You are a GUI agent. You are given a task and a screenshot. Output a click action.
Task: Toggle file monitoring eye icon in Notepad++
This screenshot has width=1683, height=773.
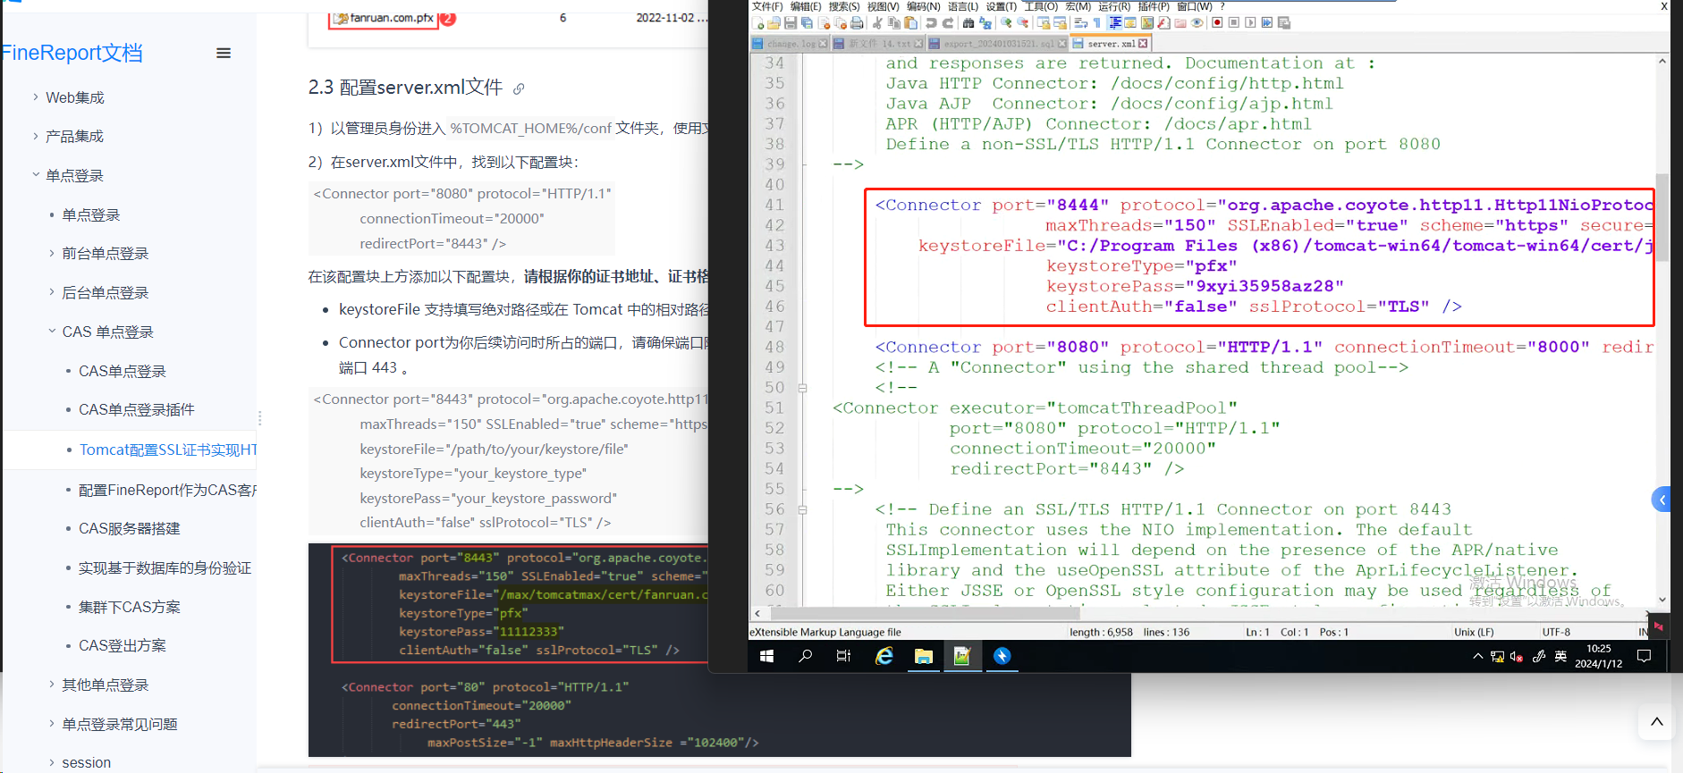pyautogui.click(x=1197, y=22)
